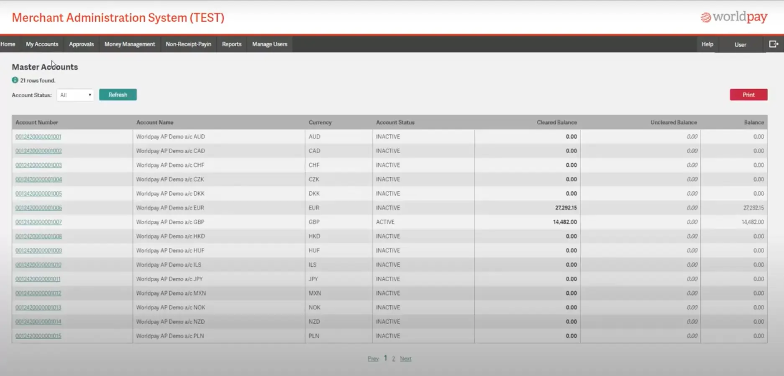This screenshot has width=784, height=376.
Task: Open account 0012420000001003
Action: [38, 165]
